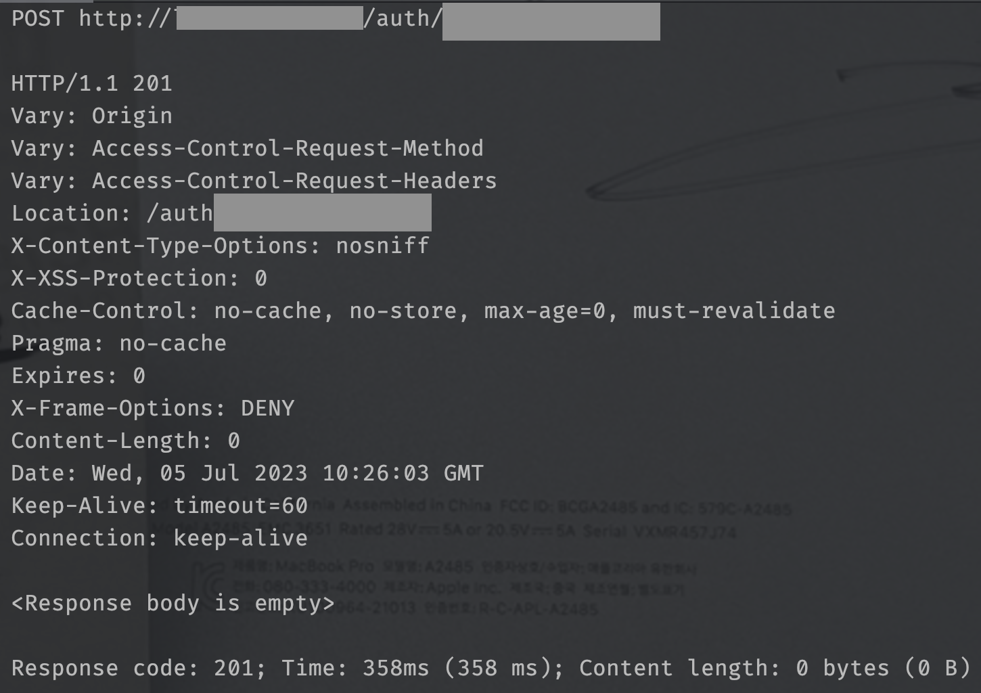Click X-Content-Type-Options: nosniff line

[x=221, y=246]
